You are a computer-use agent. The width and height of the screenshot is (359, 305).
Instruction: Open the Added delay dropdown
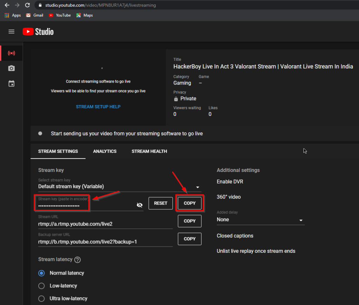(x=260, y=220)
